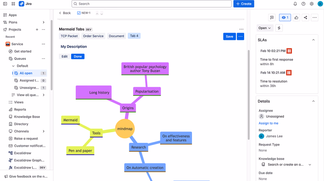Share this issue

[305, 17]
